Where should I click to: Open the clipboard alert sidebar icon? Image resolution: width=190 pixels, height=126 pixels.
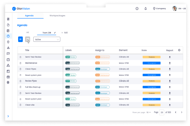(8, 59)
